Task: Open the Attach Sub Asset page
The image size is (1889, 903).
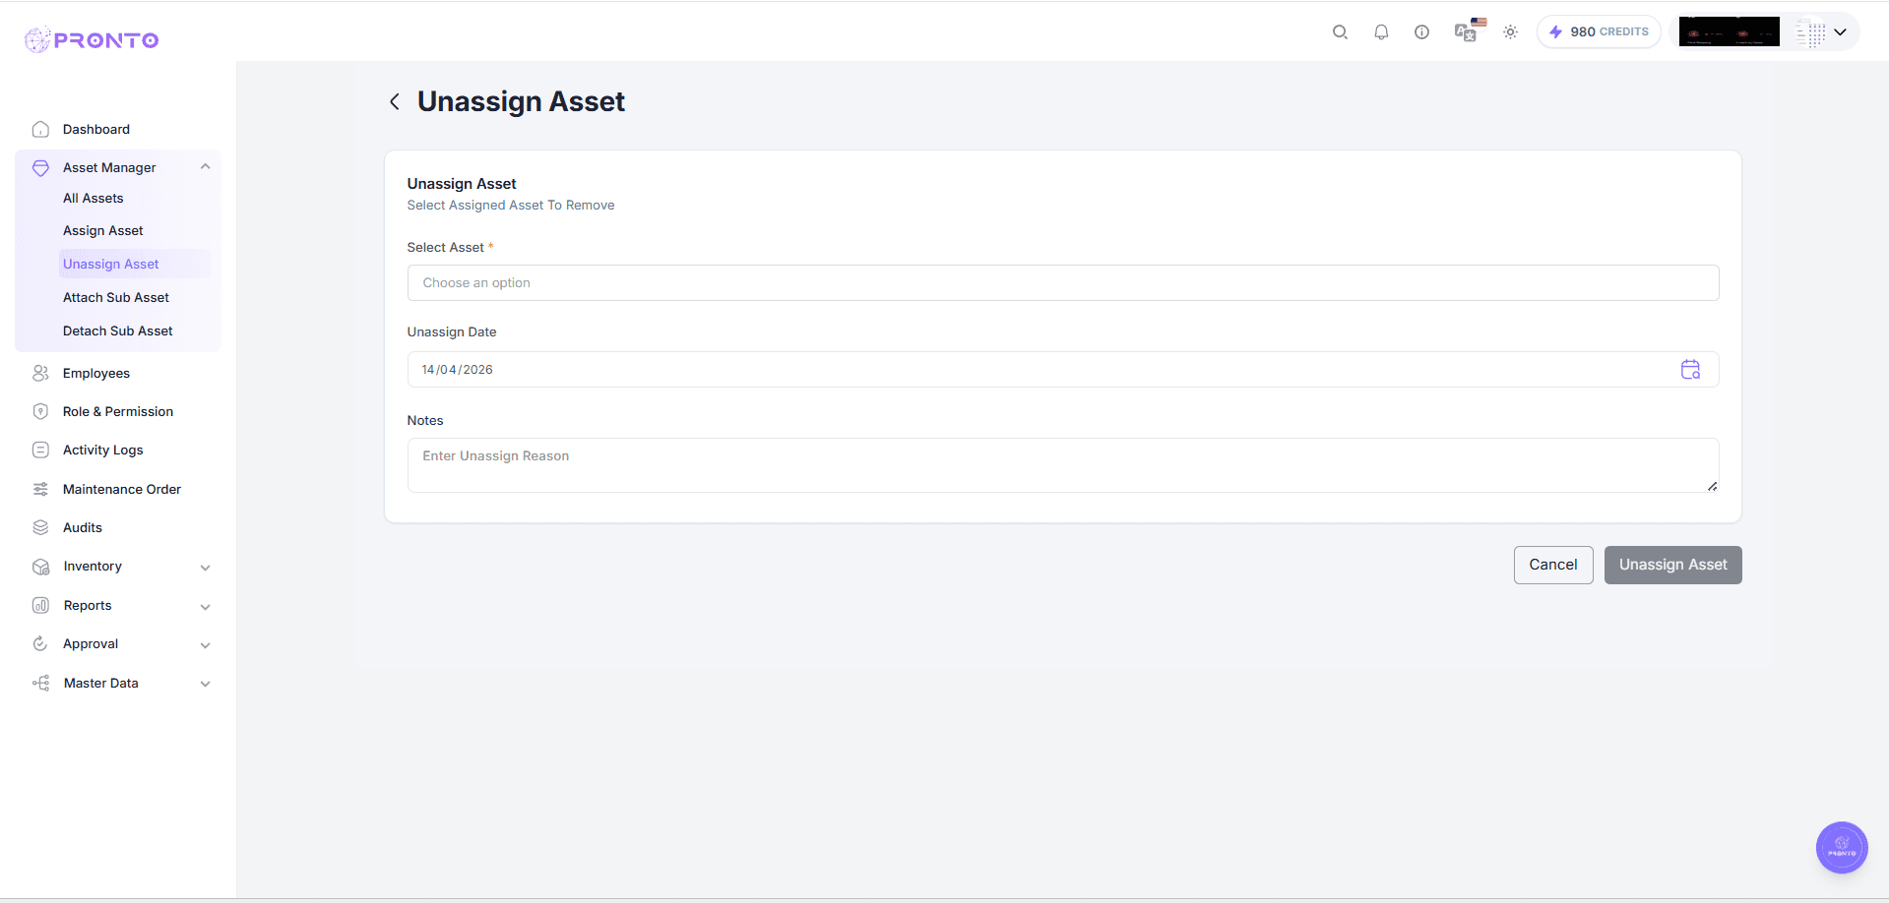Action: [x=116, y=297]
